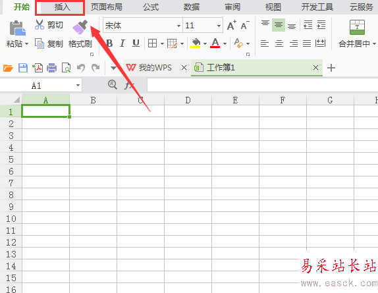Open the 云服务 (Cloud Services) tab
The height and width of the screenshot is (293, 378).
tap(362, 7)
